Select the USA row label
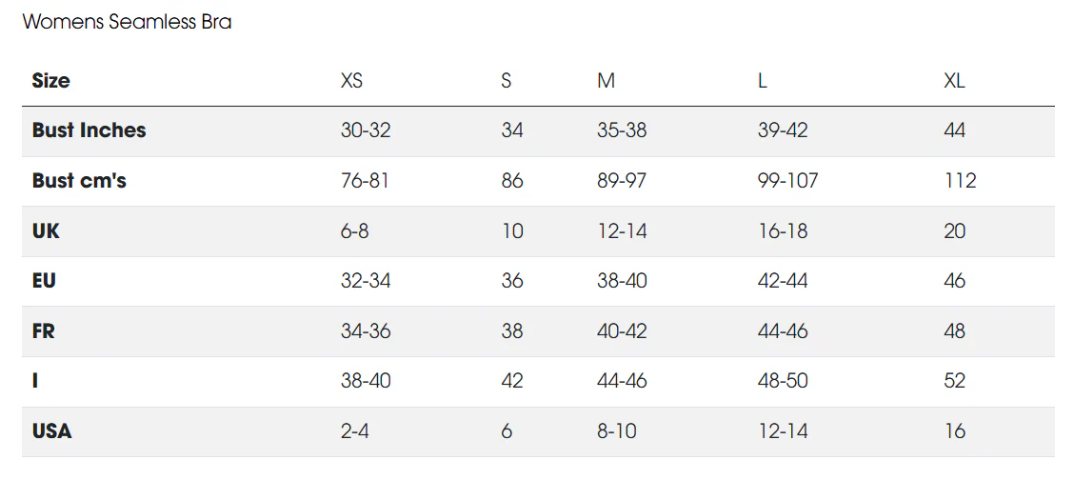The width and height of the screenshot is (1074, 480). click(52, 431)
